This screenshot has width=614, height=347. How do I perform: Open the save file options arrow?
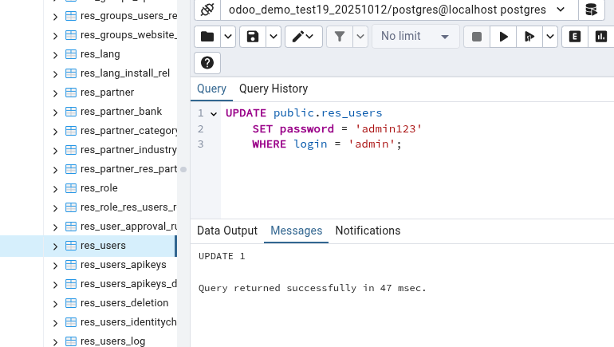[x=274, y=37]
